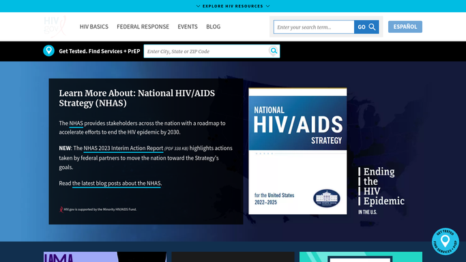466x262 pixels.
Task: Click the underlined NHAS link in the paragraph
Action: pyautogui.click(x=76, y=123)
